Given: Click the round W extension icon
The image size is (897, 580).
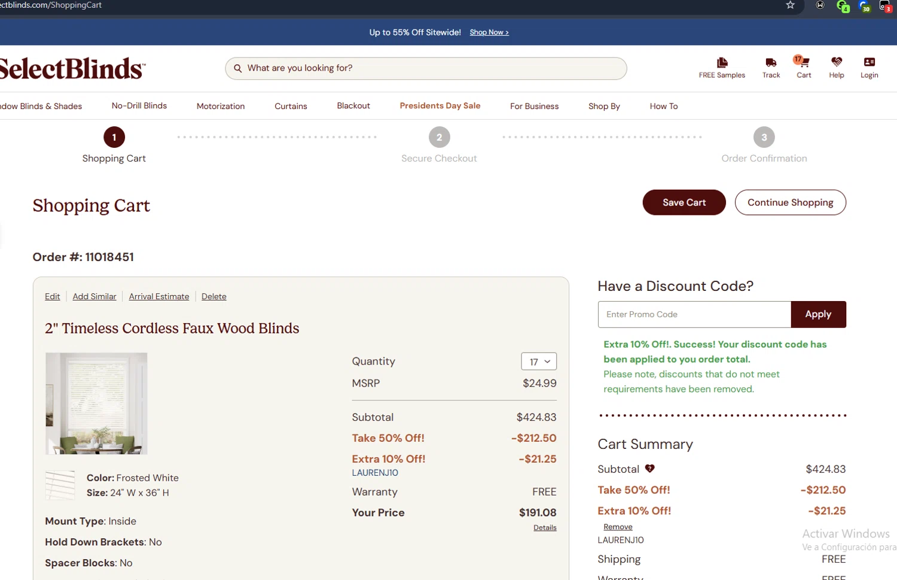Looking at the screenshot, I should (x=820, y=5).
